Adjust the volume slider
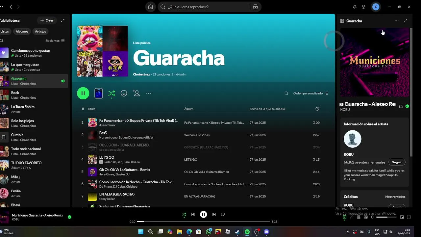421x237 pixels. [x=386, y=217]
